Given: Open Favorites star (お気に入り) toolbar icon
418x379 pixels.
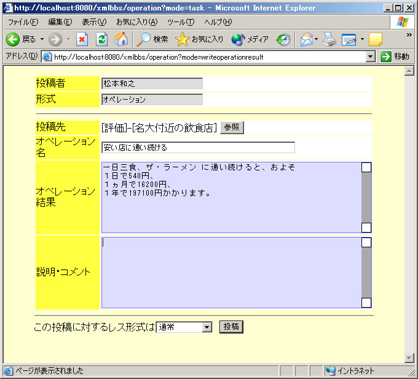Looking at the screenshot, I should pyautogui.click(x=182, y=39).
